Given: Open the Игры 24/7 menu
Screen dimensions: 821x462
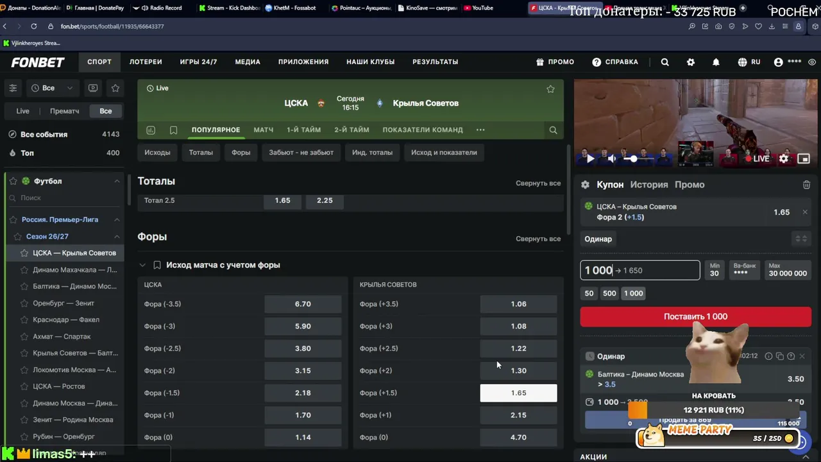Looking at the screenshot, I should pyautogui.click(x=198, y=62).
